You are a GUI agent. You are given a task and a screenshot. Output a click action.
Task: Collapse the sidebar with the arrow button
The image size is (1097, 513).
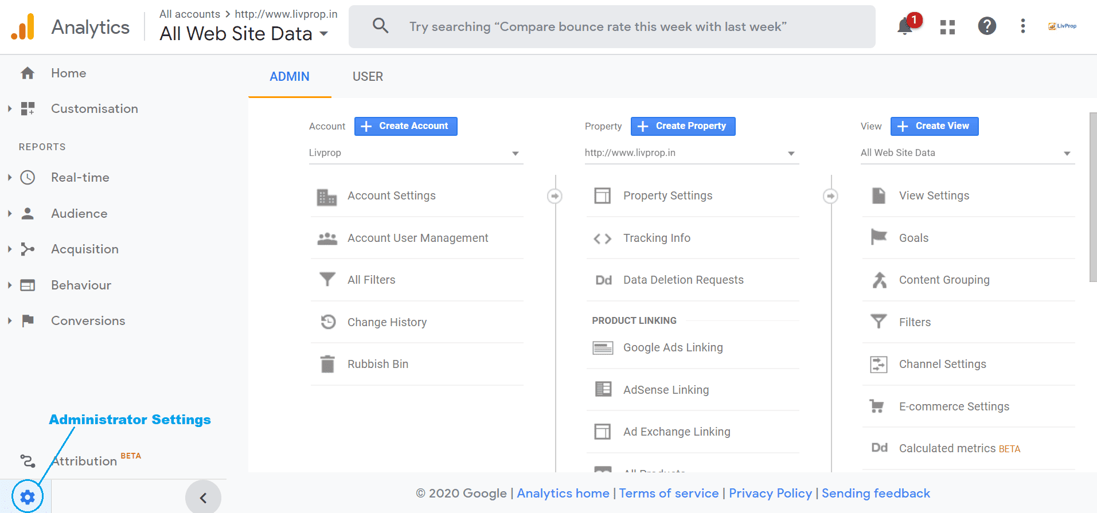pos(203,498)
